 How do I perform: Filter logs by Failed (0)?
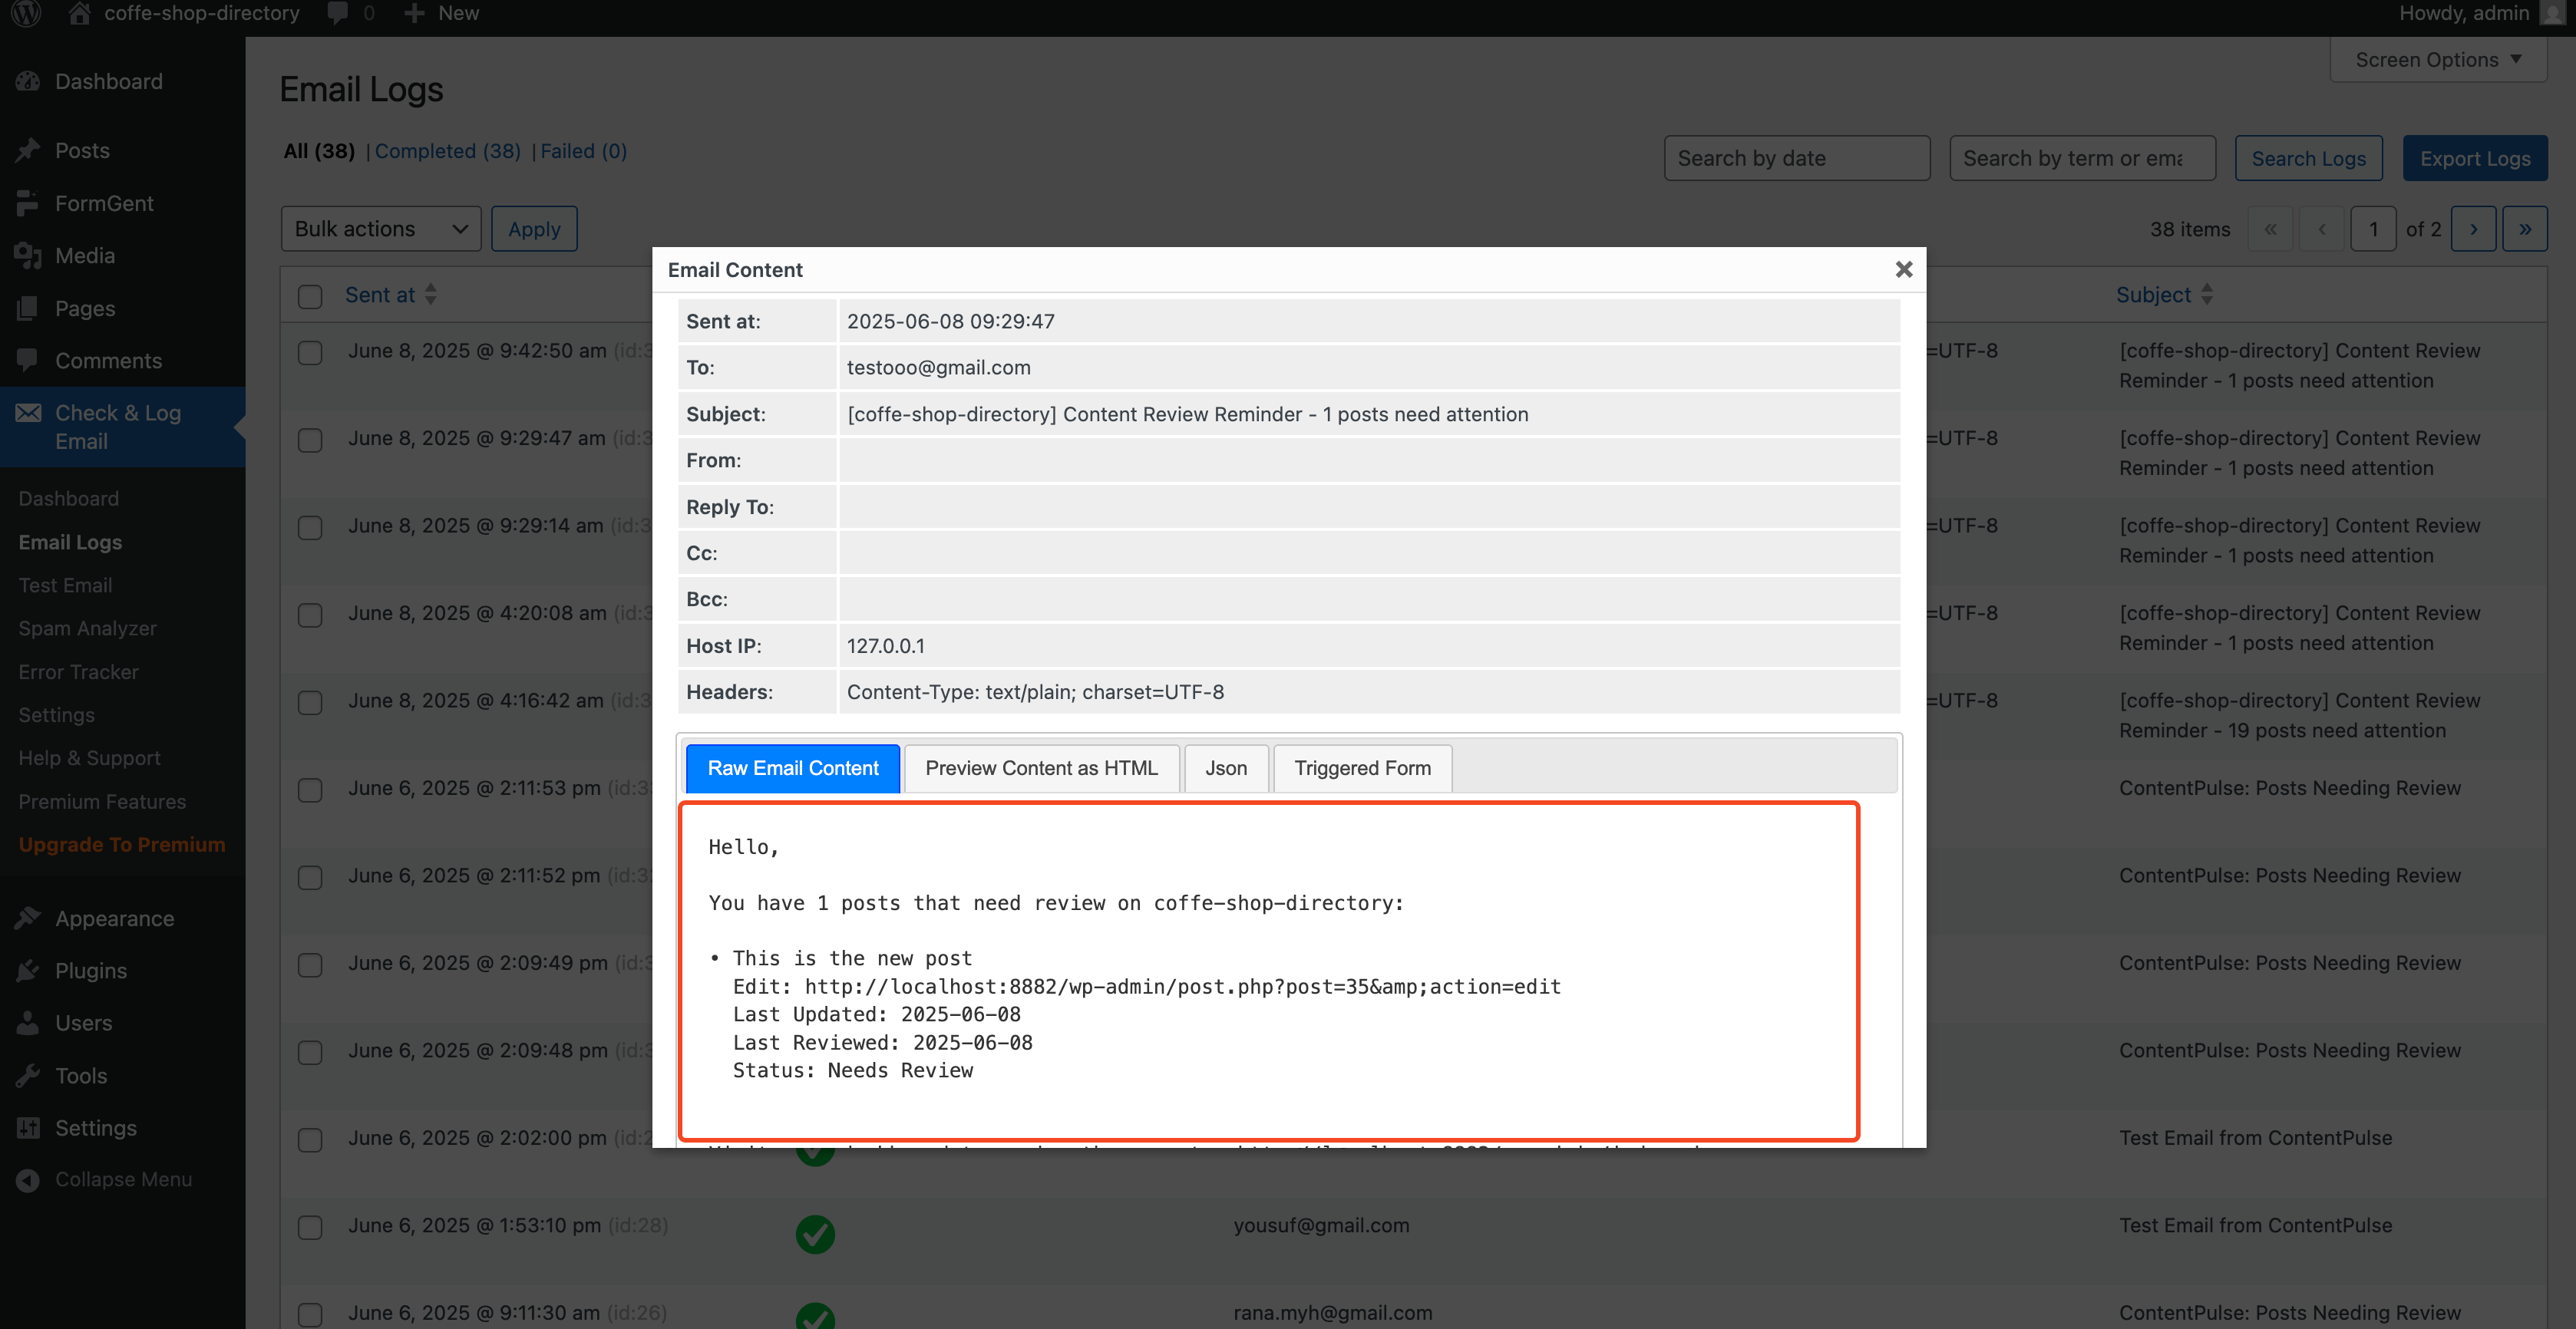tap(583, 151)
